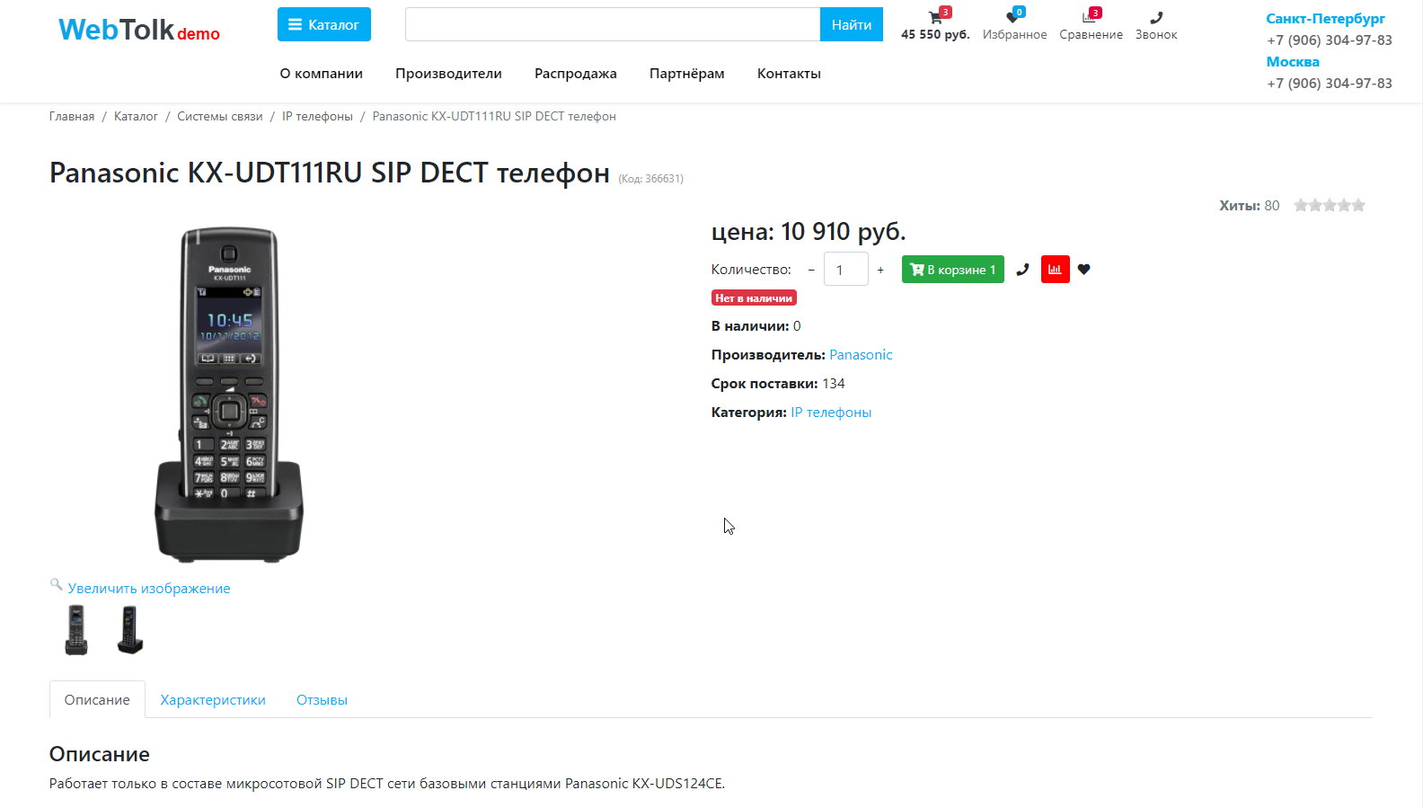Select the second product thumbnail image
The width and height of the screenshot is (1423, 808).
click(x=130, y=630)
